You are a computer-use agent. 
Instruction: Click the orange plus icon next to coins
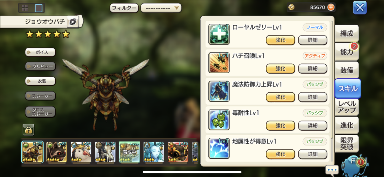pos(331,7)
